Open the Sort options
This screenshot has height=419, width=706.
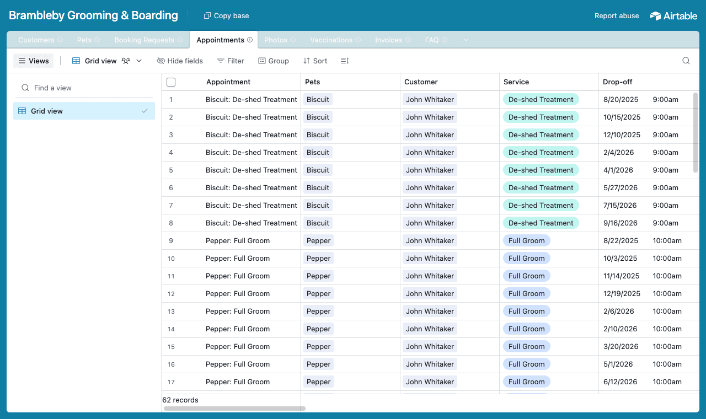pos(315,61)
